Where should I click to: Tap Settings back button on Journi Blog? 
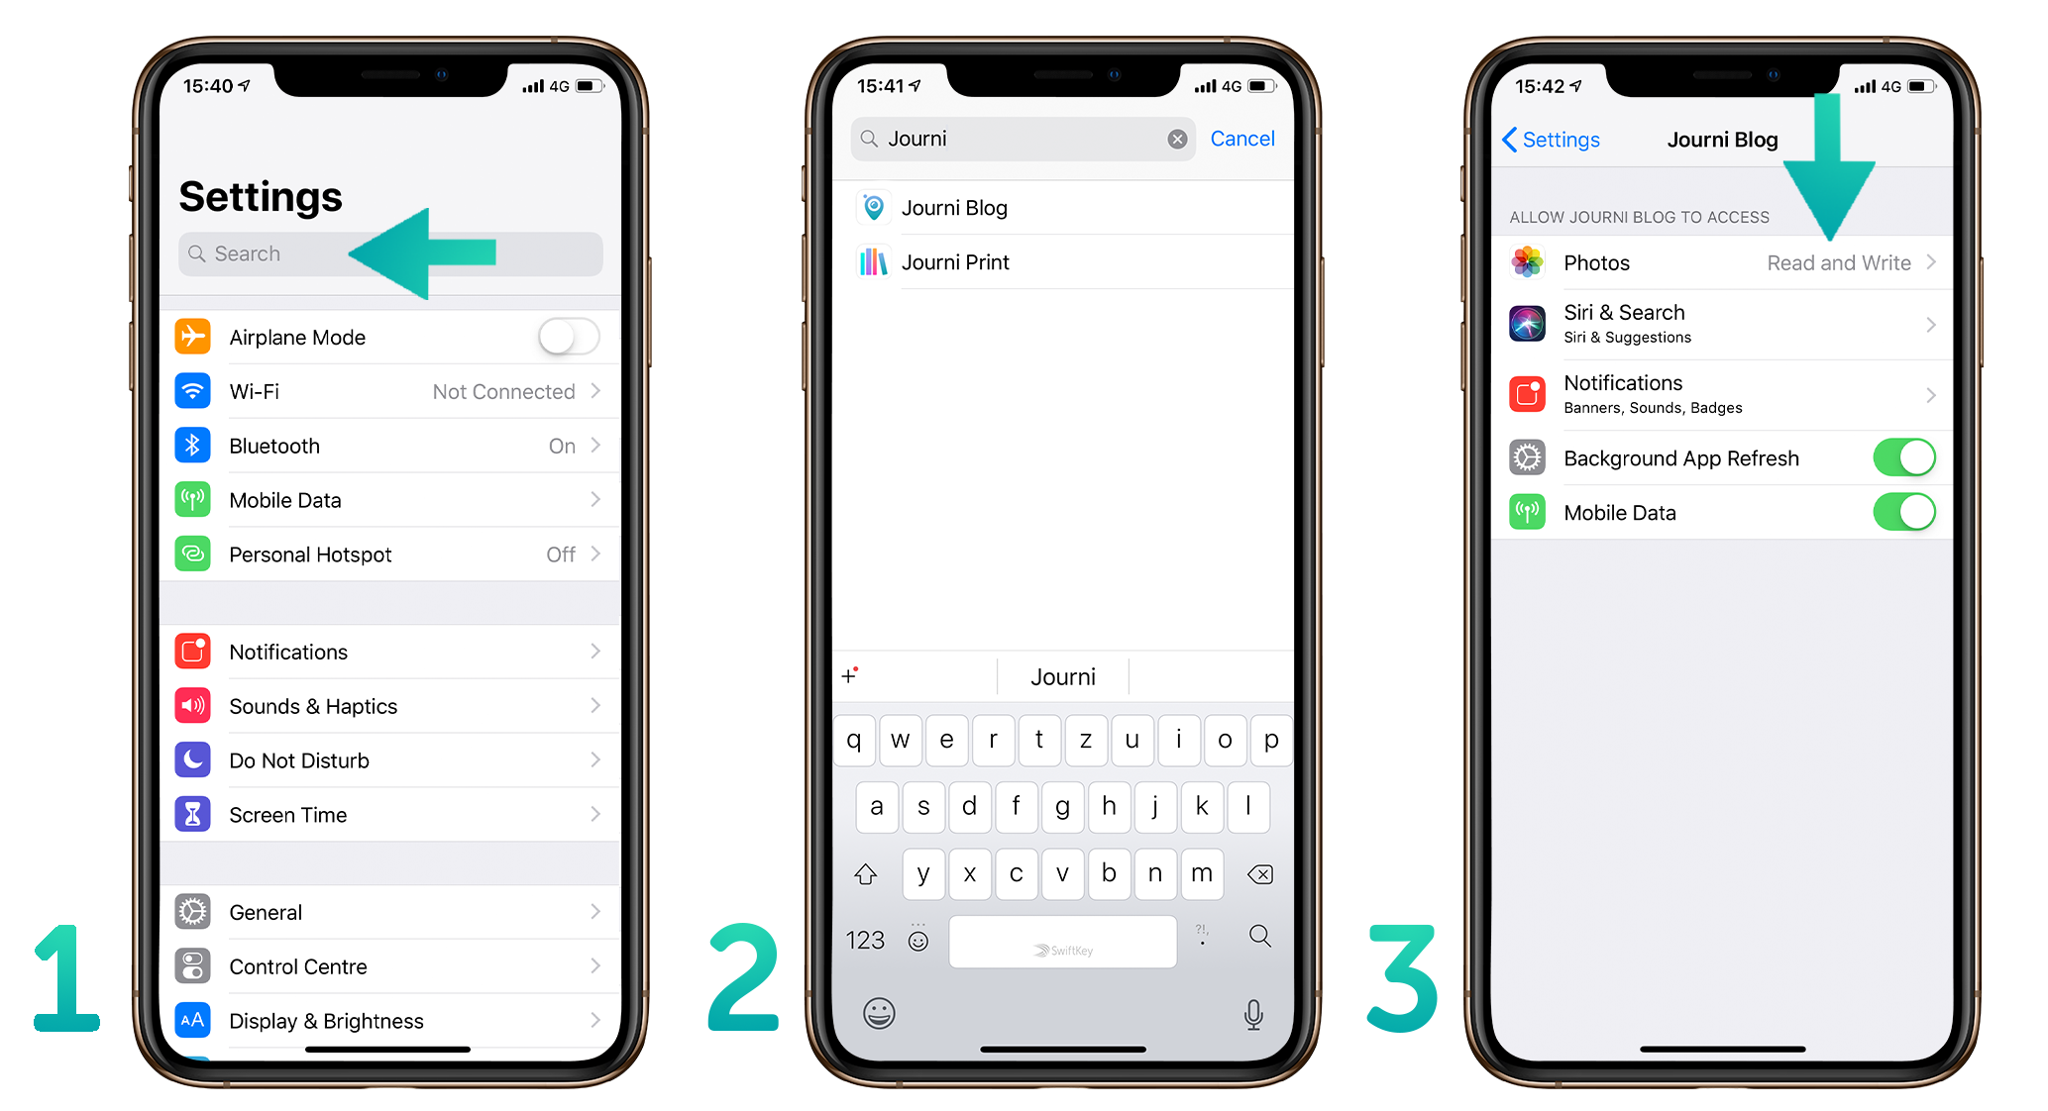[x=1538, y=141]
